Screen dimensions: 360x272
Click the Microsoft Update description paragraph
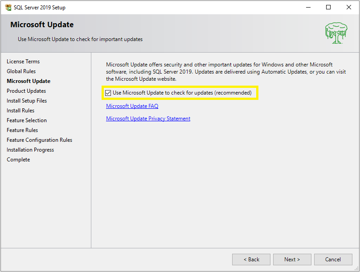(226, 72)
